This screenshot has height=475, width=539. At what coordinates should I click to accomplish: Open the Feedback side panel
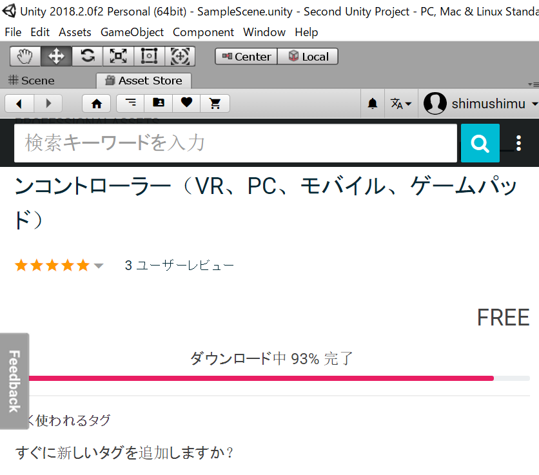(x=14, y=381)
